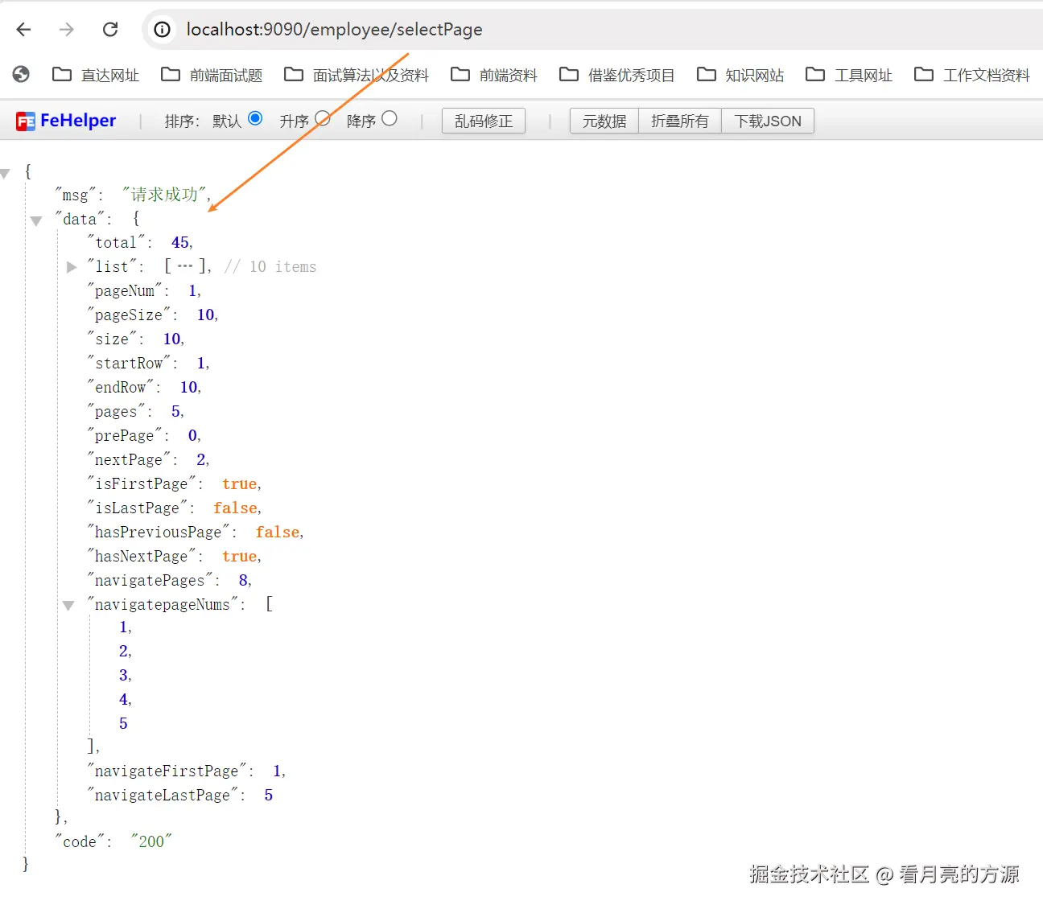The height and width of the screenshot is (909, 1043).
Task: Click the "size" key
Action: [x=112, y=339]
